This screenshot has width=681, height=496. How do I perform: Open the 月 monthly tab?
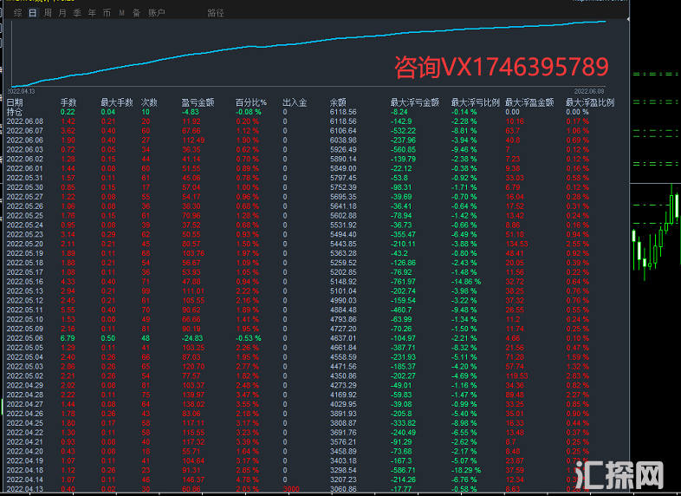[62, 13]
